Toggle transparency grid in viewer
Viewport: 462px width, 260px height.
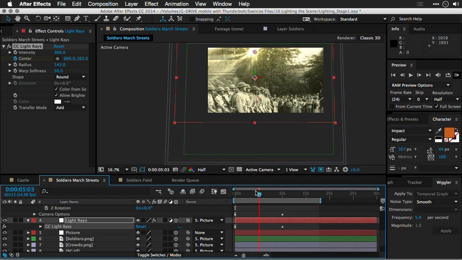pos(239,169)
